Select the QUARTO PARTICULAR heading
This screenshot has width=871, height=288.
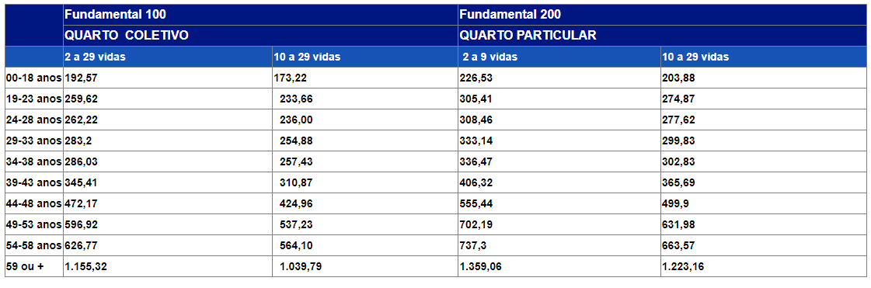tap(528, 36)
